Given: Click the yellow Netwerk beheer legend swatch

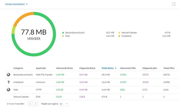Looking at the screenshot, I should [x=119, y=33].
